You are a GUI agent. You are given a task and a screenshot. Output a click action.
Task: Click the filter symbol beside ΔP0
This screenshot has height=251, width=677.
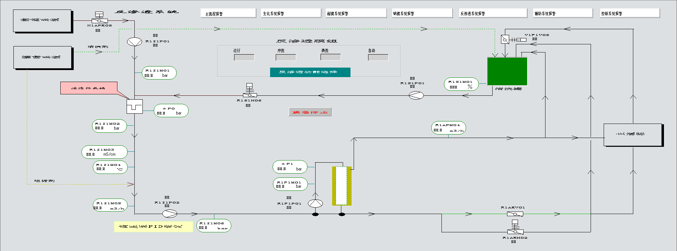click(134, 106)
